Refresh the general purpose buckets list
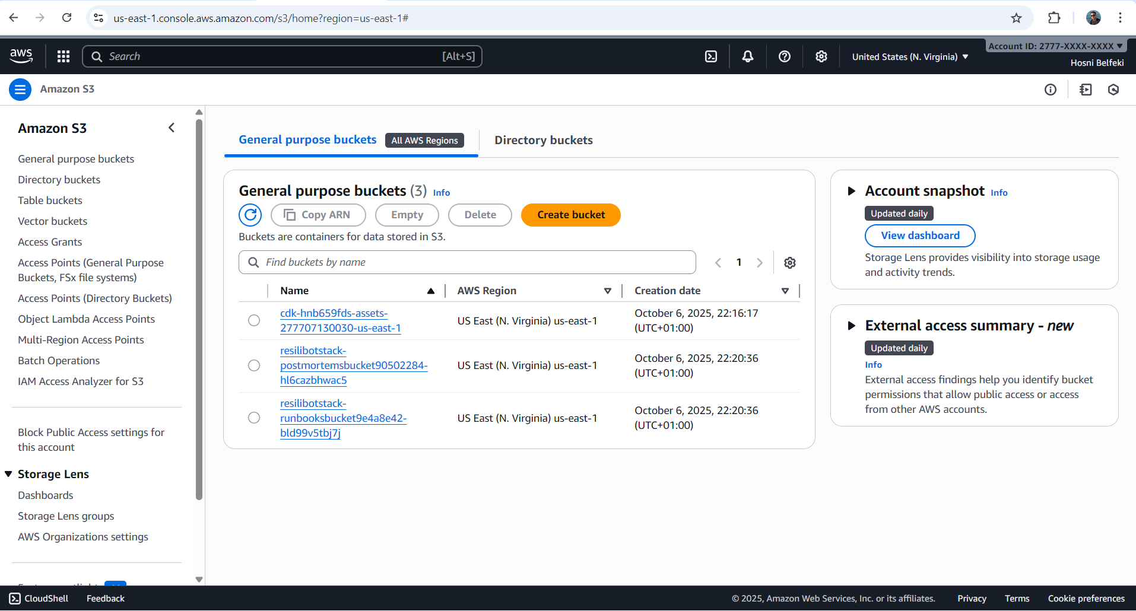This screenshot has height=611, width=1136. coord(250,215)
